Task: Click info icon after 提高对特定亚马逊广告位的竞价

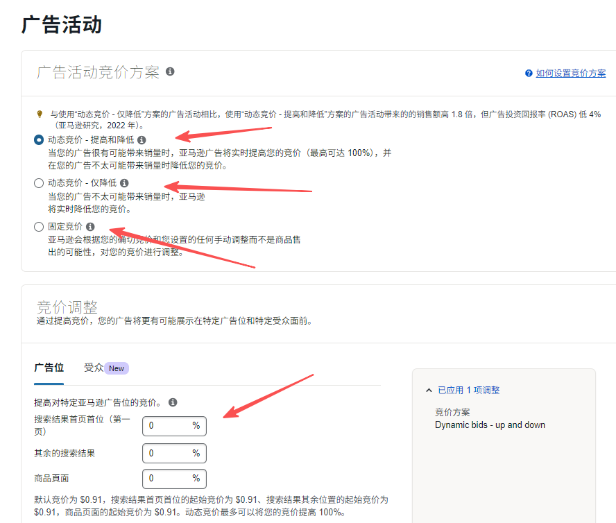Action: coord(173,402)
